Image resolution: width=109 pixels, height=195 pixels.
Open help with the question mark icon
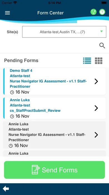coord(102,12)
